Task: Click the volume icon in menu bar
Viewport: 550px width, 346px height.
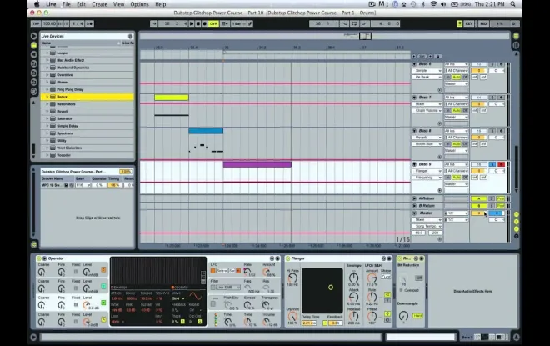Action: (443, 4)
